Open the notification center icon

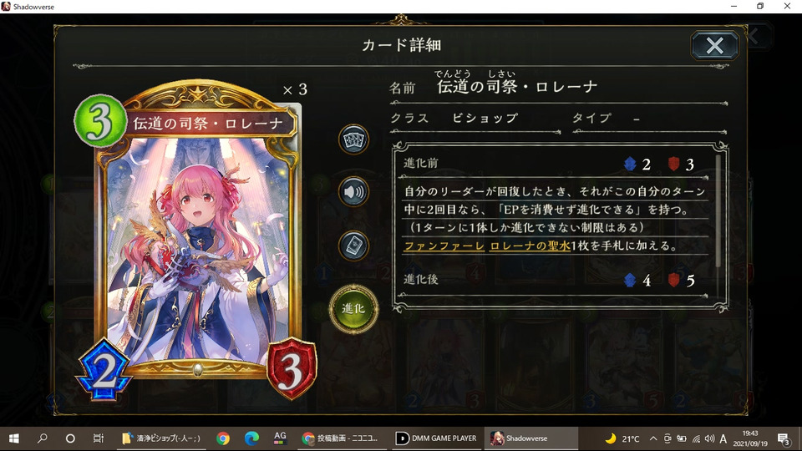(x=784, y=438)
